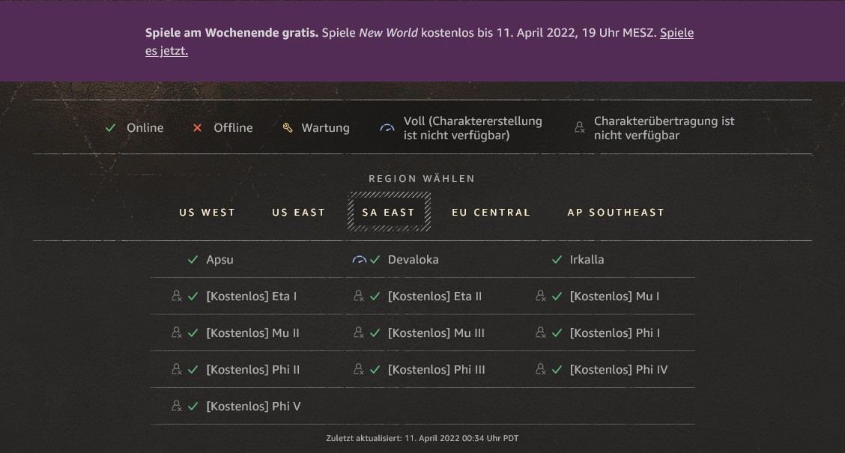Image resolution: width=845 pixels, height=453 pixels.
Task: Click the green checkmark beside Irkalla
Action: 557,260
